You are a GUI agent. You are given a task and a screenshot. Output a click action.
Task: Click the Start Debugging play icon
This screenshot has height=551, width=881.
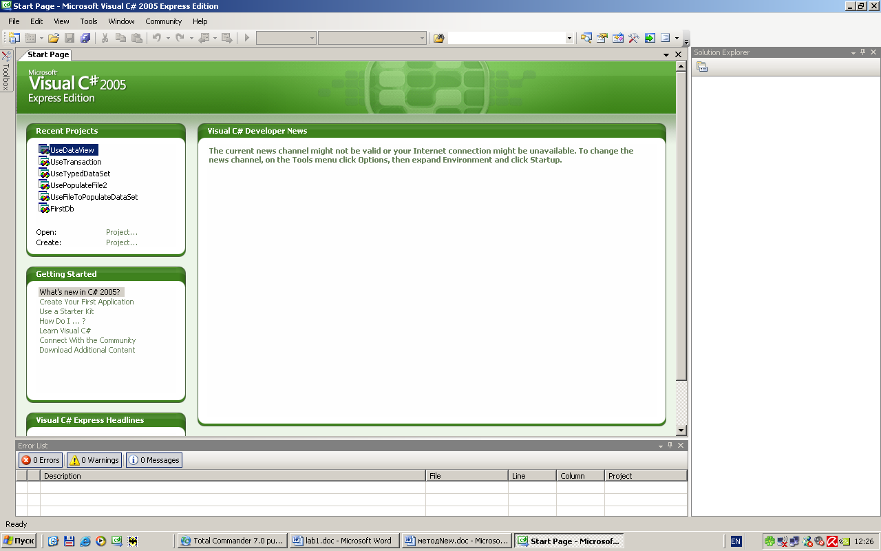247,39
